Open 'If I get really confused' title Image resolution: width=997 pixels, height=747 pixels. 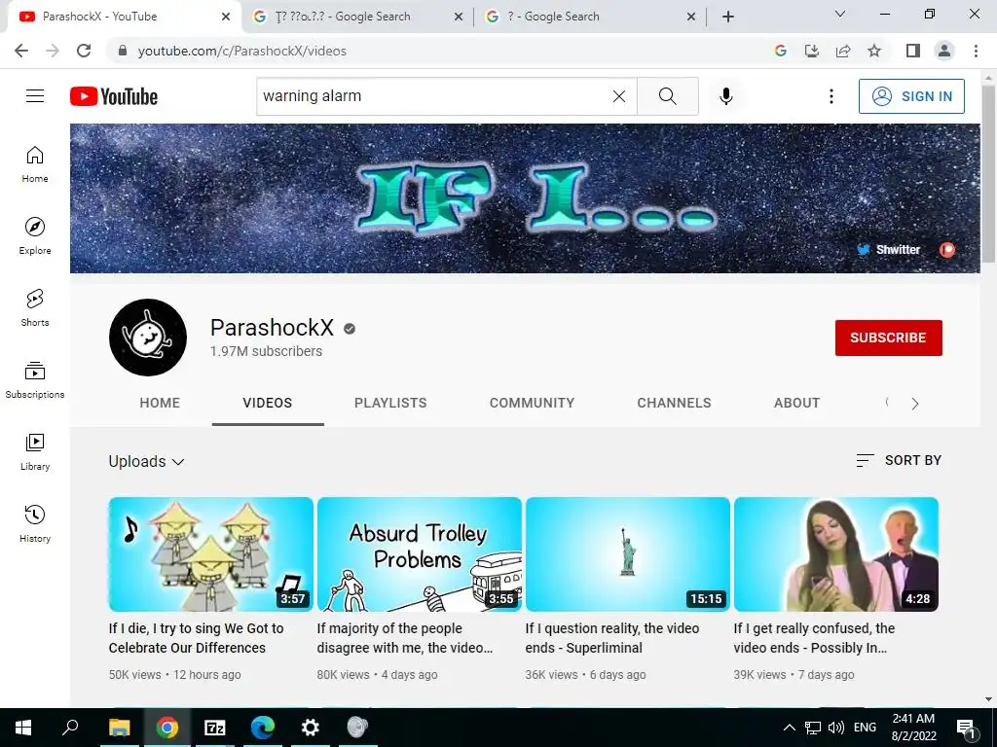click(814, 638)
